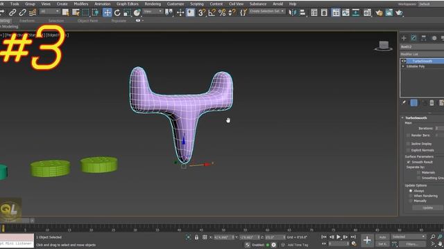Open the reference coordinate View dropdown
This screenshot has width=444, height=249.
coord(153,11)
